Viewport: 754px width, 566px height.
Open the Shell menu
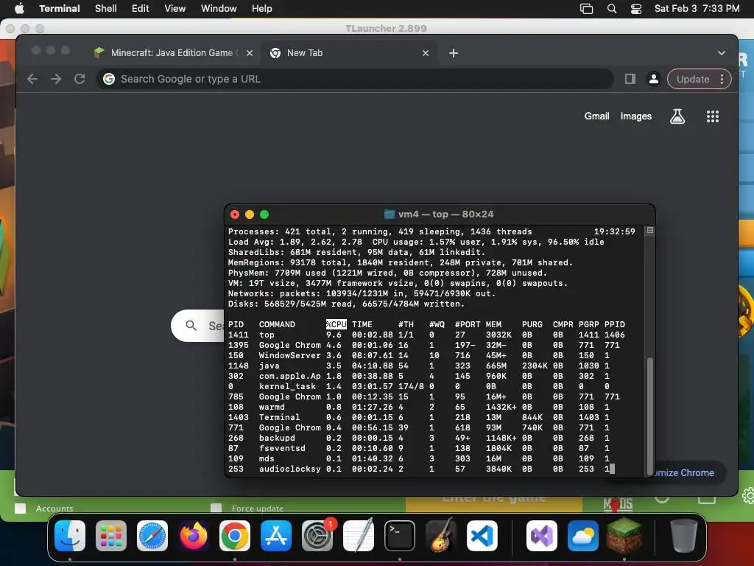click(x=105, y=9)
